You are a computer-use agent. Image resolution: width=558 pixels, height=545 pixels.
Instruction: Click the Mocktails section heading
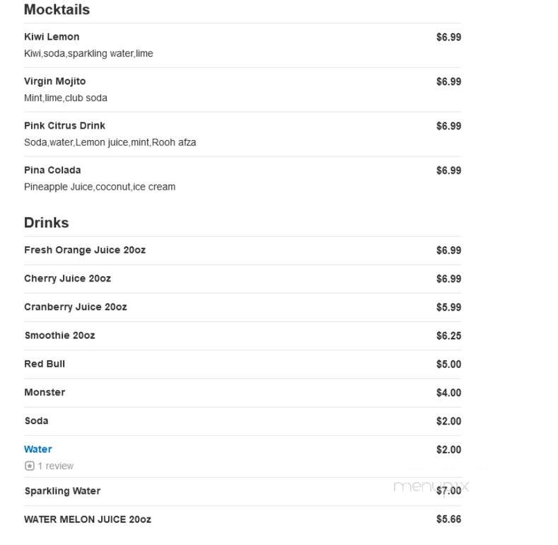point(57,10)
